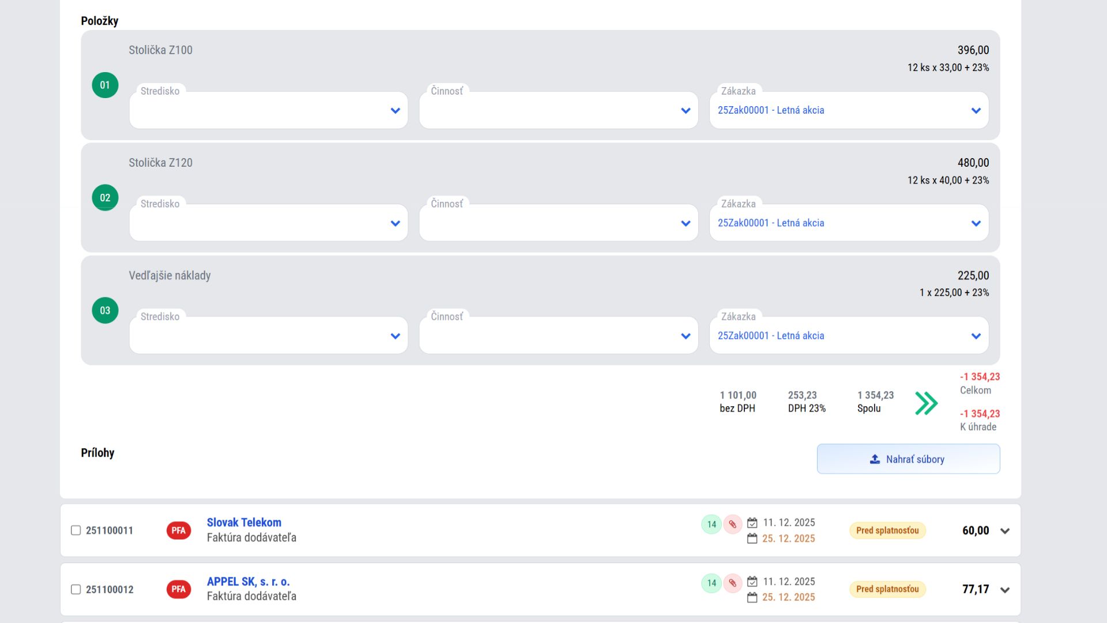Open the Slovak Telekom supplier link

point(244,523)
